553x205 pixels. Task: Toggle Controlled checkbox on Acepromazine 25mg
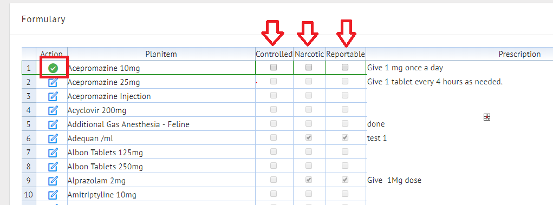click(274, 81)
